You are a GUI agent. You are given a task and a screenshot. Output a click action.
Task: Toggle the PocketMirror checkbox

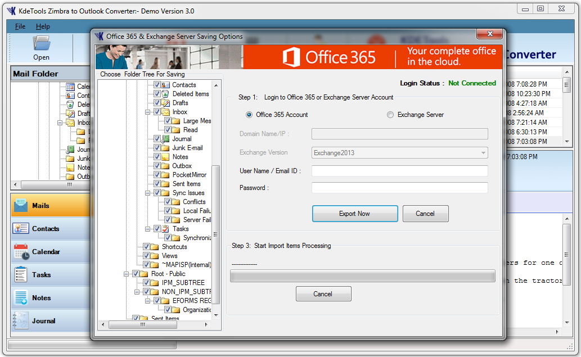coord(157,175)
